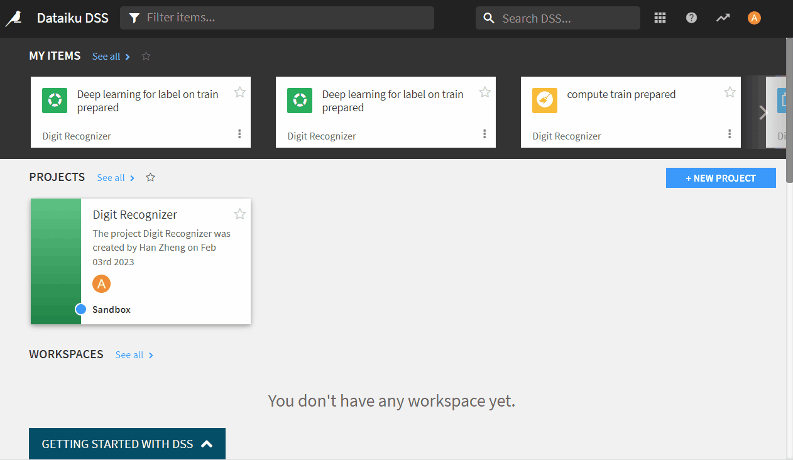Click the project description mentioning Han Zheng
Viewport: 793px width, 460px height.
coord(161,248)
